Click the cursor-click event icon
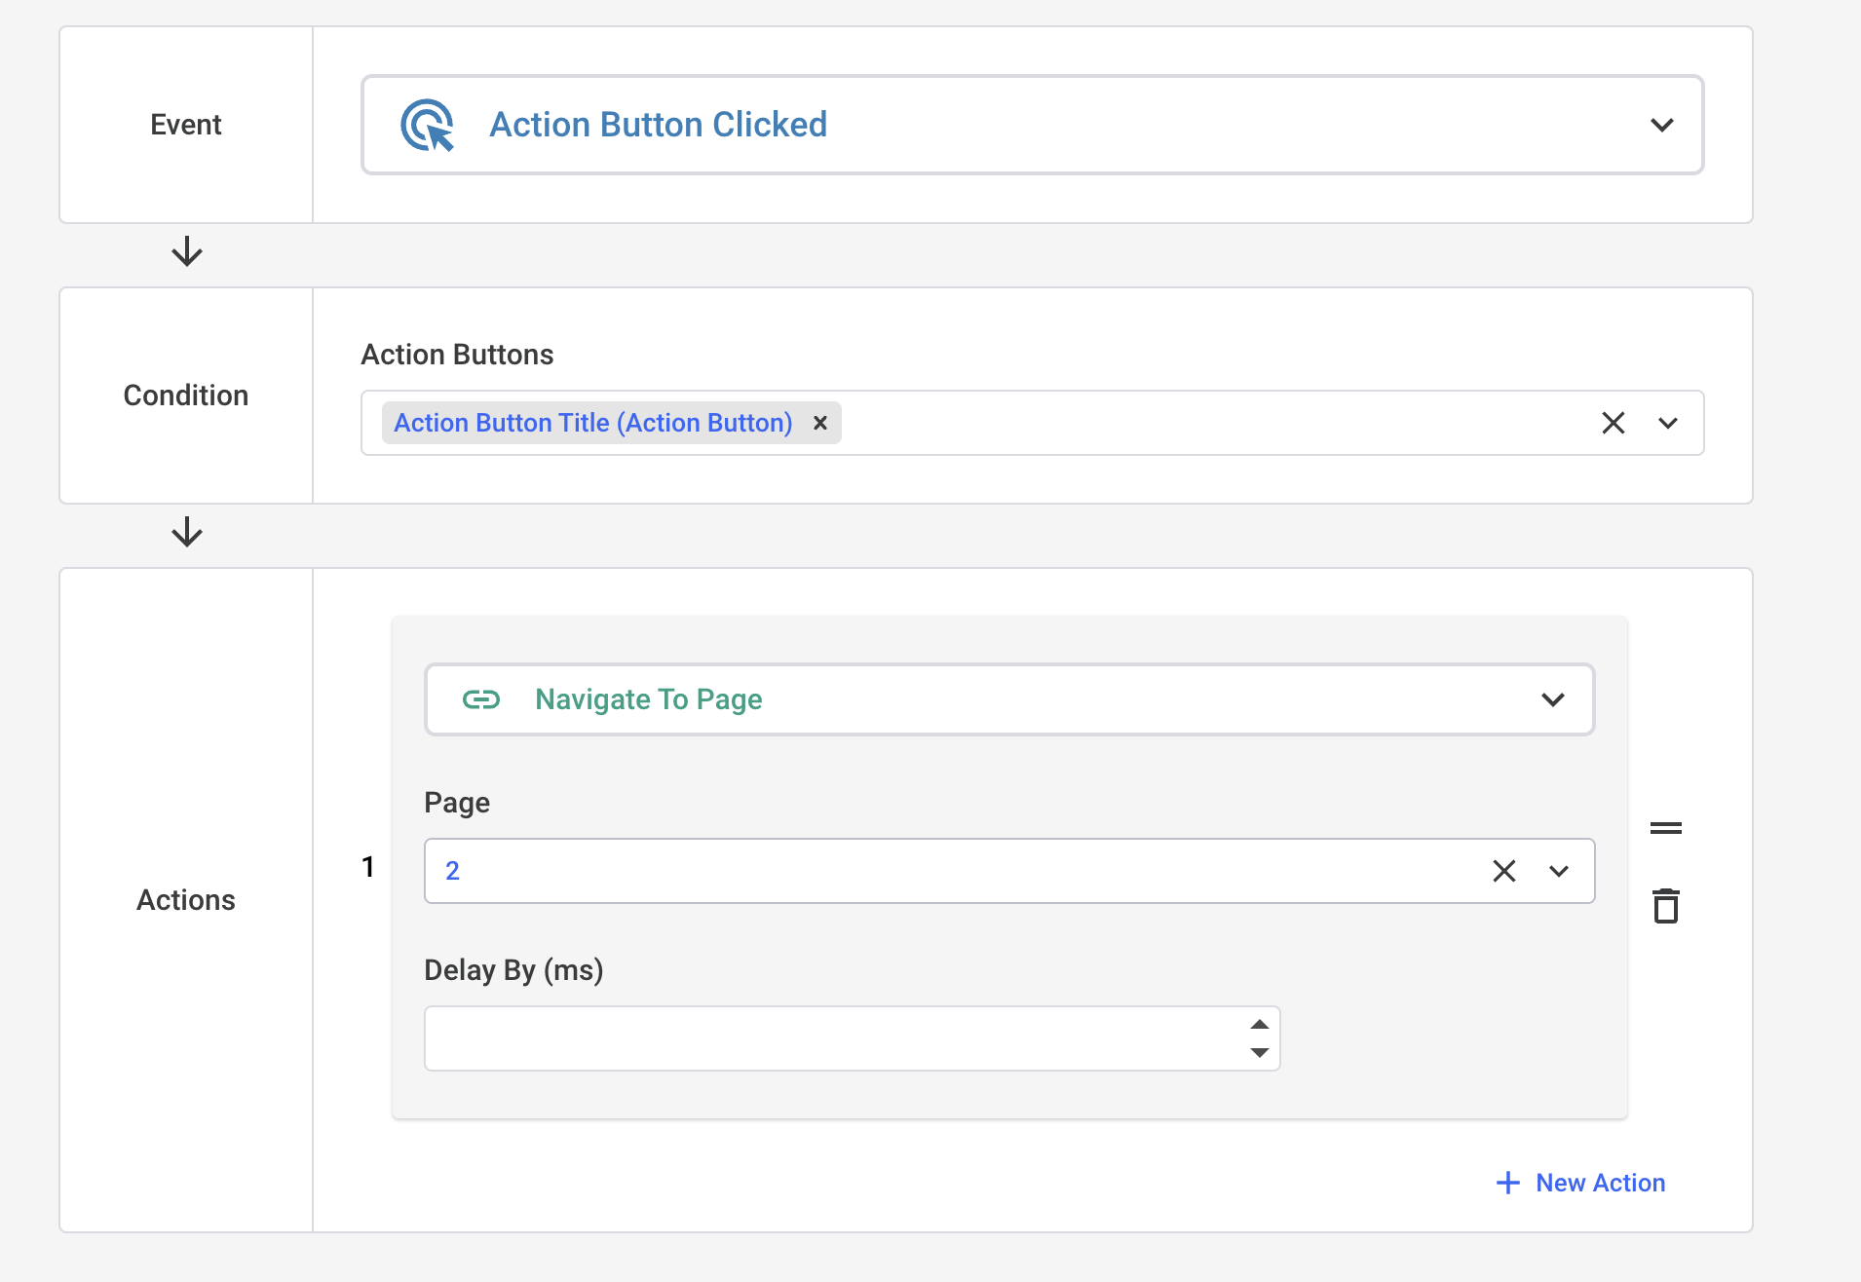Screen dimensions: 1861x1282 428,126
